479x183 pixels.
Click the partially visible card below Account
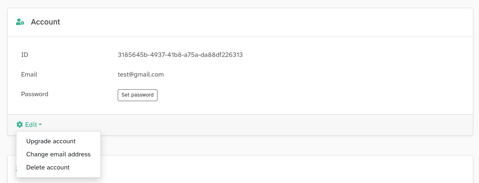(287, 170)
